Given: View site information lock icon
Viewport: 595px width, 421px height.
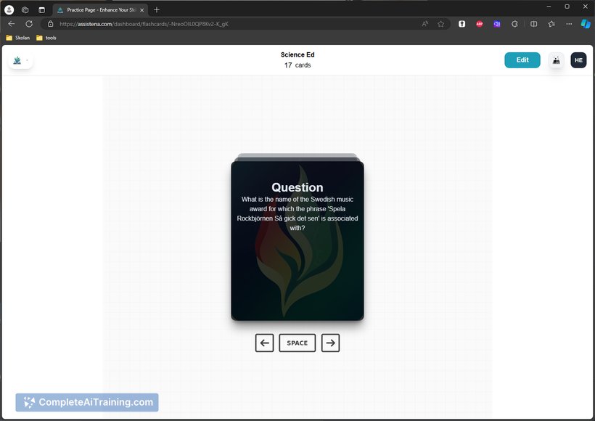Looking at the screenshot, I should click(x=50, y=24).
